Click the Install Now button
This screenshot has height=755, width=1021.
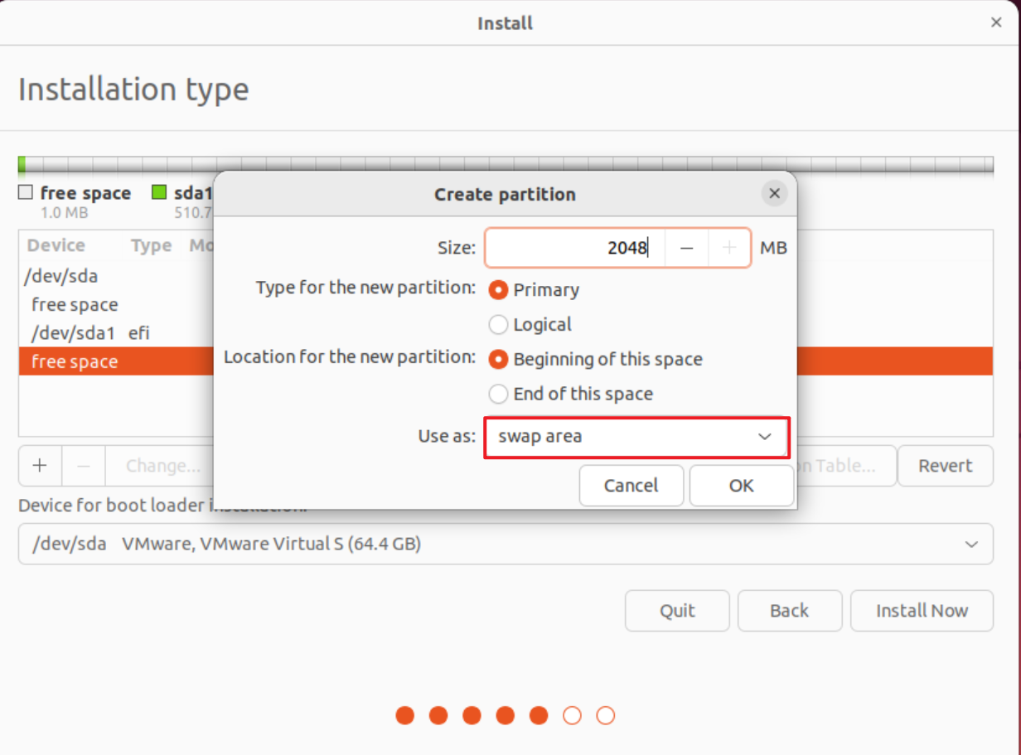coord(922,611)
